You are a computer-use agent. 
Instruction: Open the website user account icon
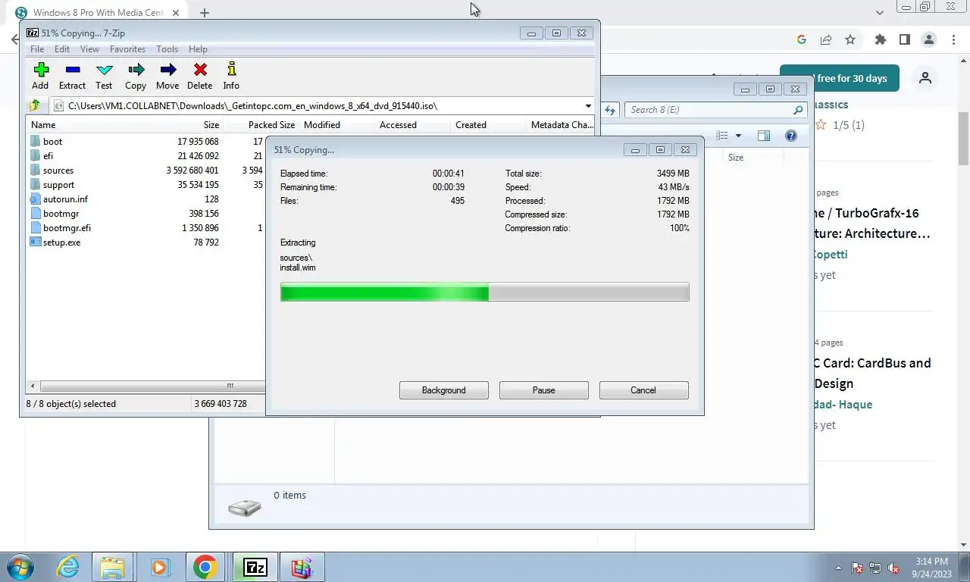coord(925,78)
